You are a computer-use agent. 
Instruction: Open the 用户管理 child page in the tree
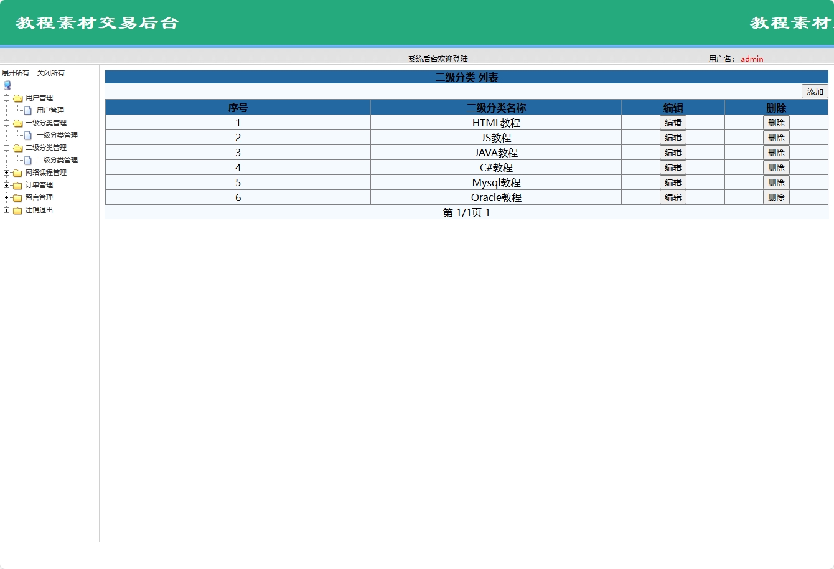[50, 110]
